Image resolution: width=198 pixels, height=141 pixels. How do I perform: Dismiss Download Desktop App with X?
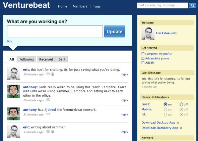coord(178,123)
